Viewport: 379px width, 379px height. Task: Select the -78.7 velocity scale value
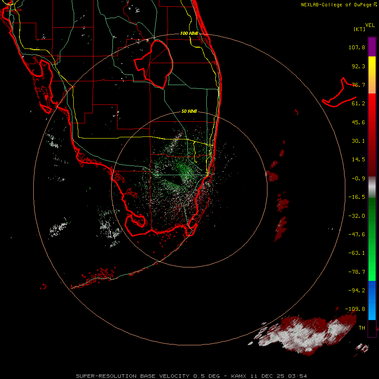coord(357,272)
